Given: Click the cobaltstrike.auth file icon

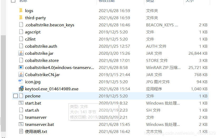Looking at the screenshot, I should click(x=21, y=46).
